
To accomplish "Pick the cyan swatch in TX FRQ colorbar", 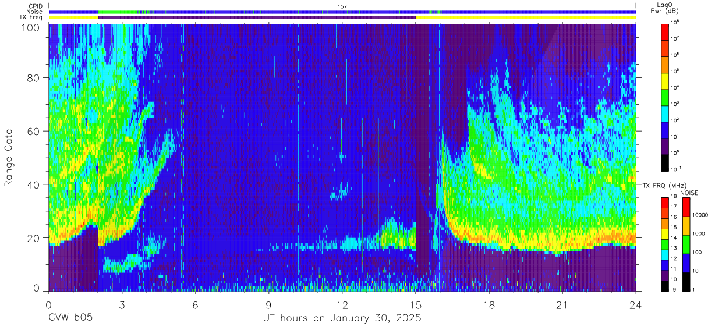I will [x=664, y=254].
